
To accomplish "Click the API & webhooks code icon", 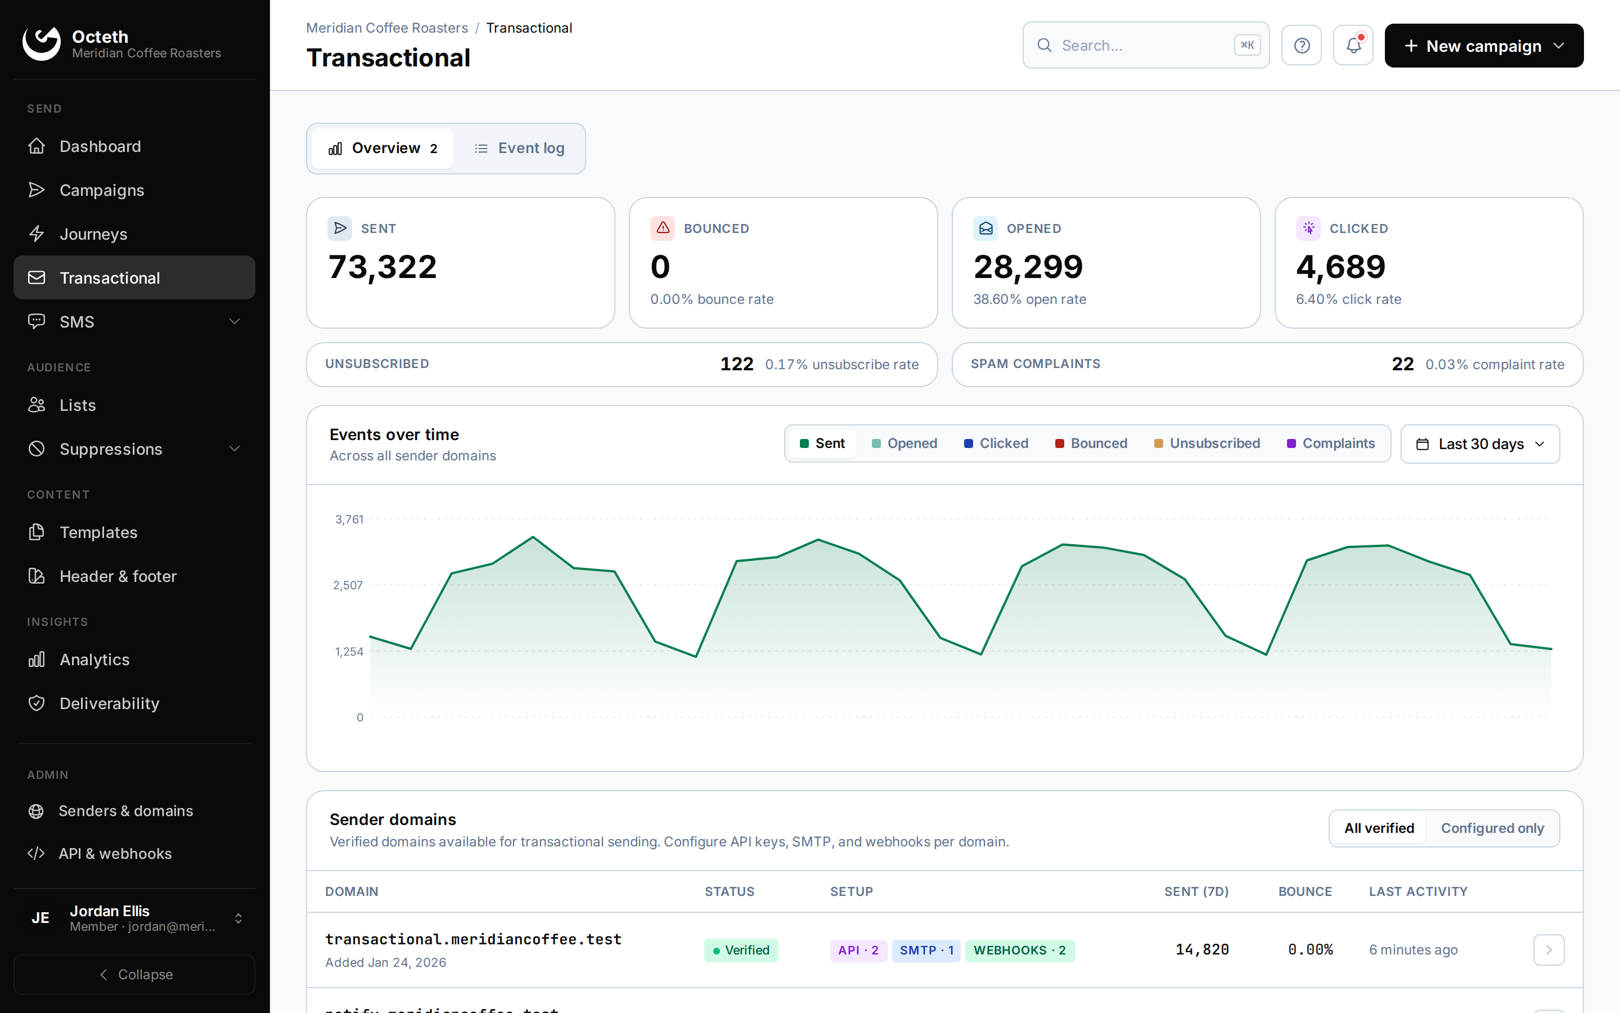I will click(x=36, y=854).
